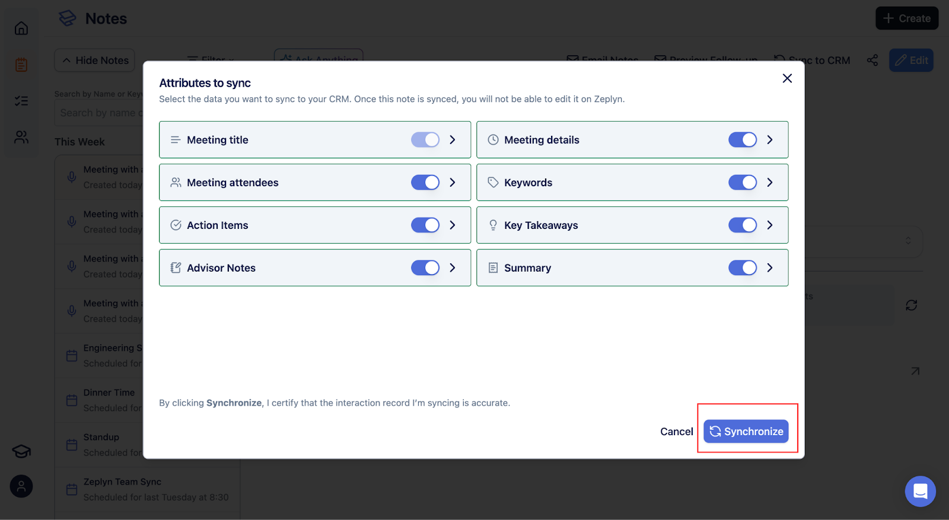Disable the Keywords sync toggle
Image resolution: width=949 pixels, height=520 pixels.
click(743, 183)
